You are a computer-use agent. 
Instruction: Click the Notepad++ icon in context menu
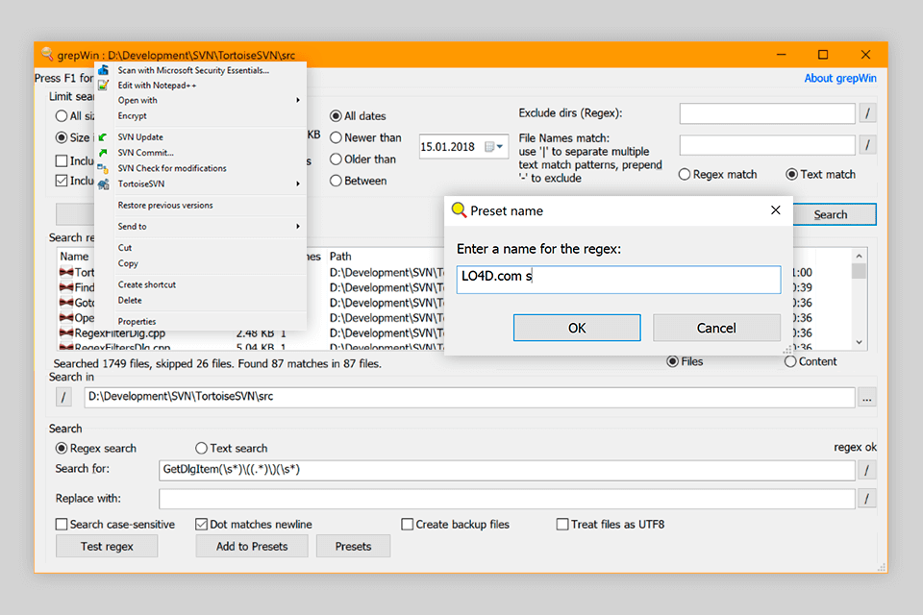(x=104, y=86)
